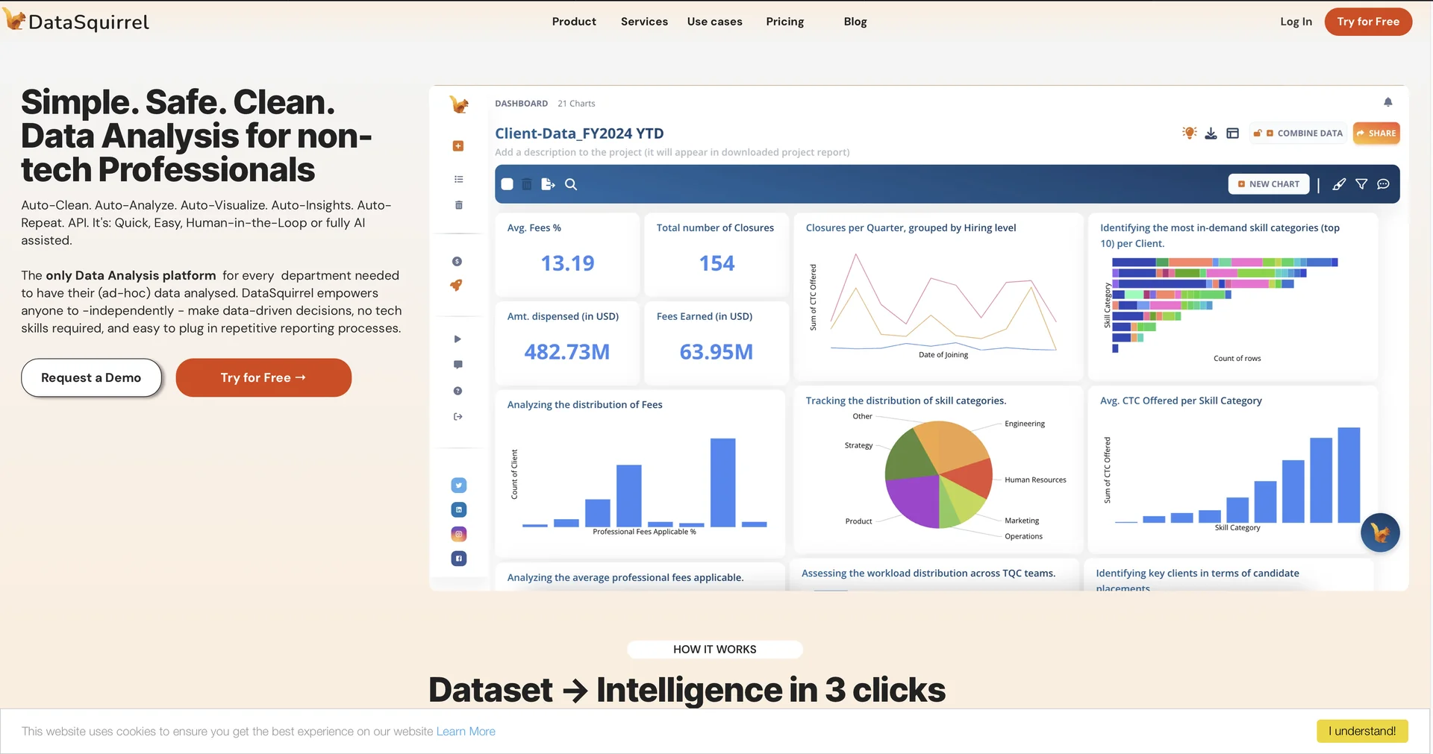The width and height of the screenshot is (1433, 754).
Task: Click the export file icon in blue toolbar
Action: [x=548, y=184]
